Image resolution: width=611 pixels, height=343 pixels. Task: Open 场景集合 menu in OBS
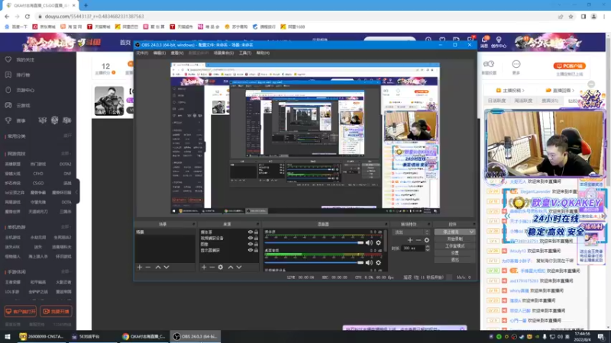[x=224, y=53]
